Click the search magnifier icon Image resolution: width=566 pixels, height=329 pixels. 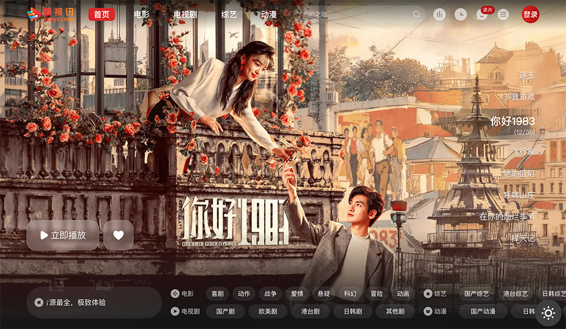(417, 15)
